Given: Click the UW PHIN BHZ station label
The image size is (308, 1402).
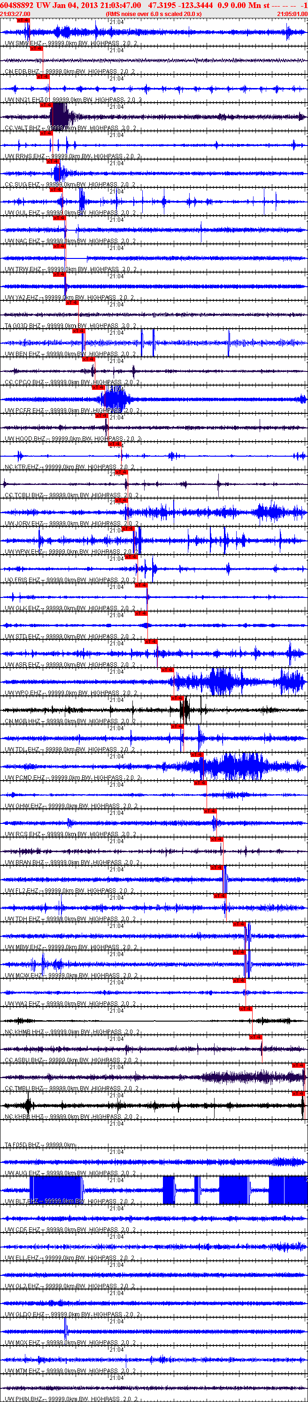Looking at the screenshot, I should tap(24, 1399).
